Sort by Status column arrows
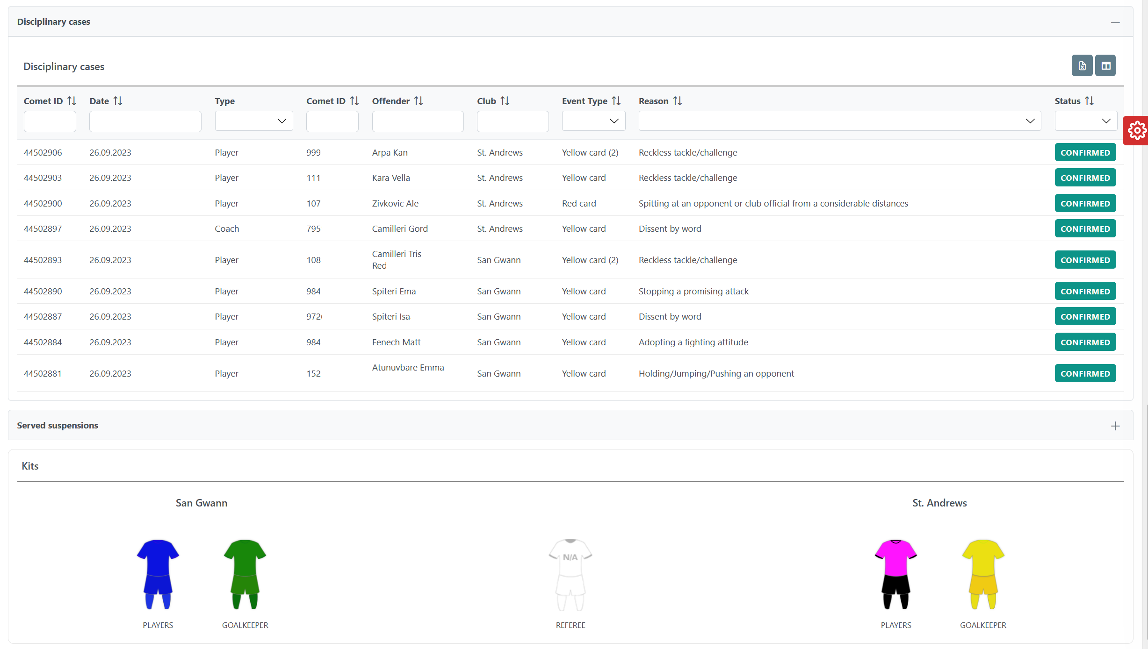 (x=1090, y=101)
